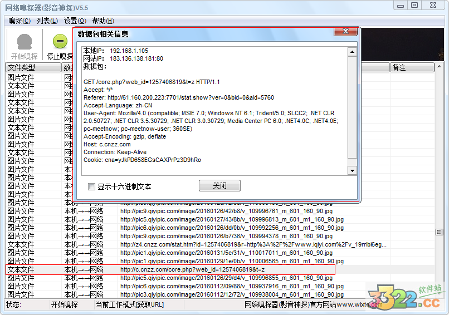
Task: Maximize the 网络嗅探器 window
Action: point(414,6)
